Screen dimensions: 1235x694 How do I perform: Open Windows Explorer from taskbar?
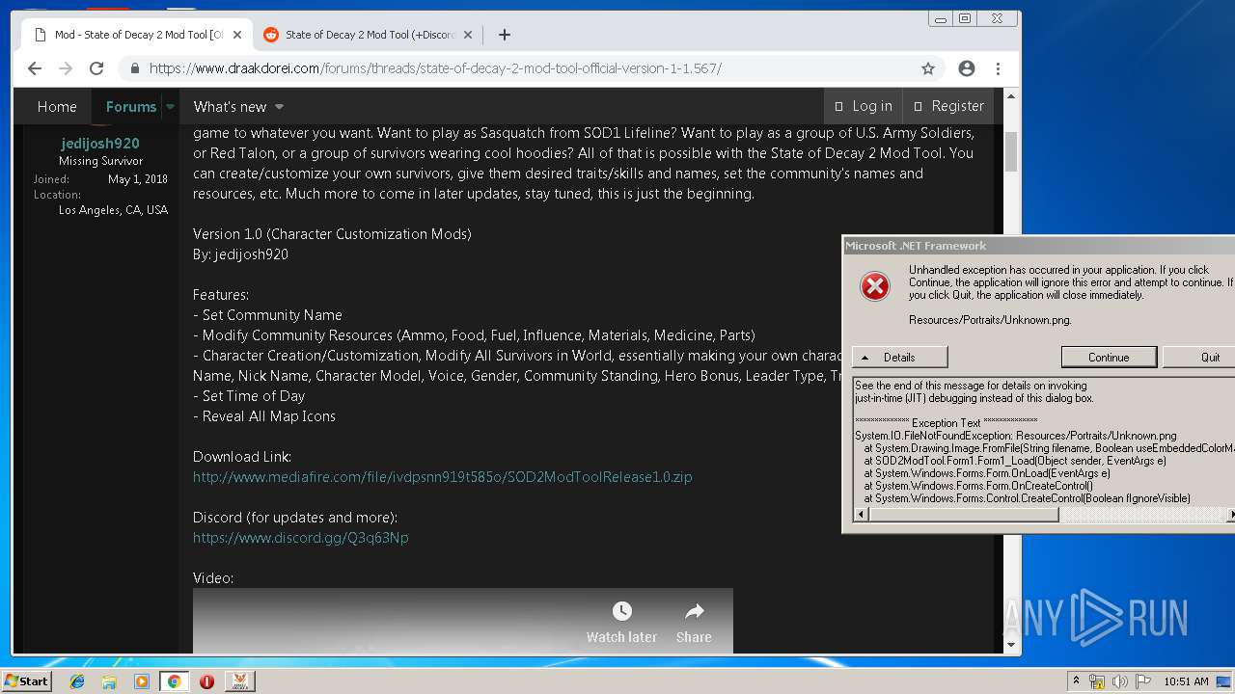point(109,681)
